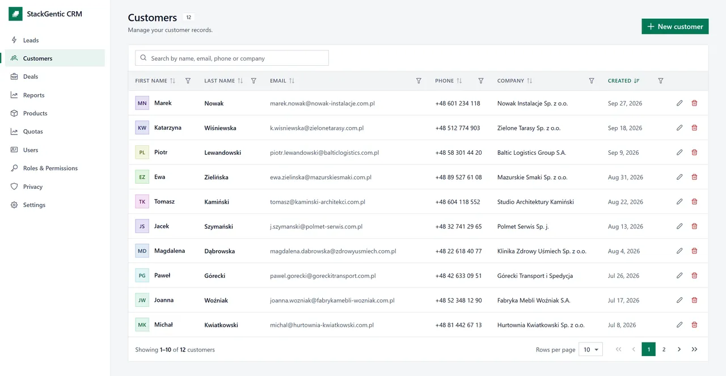The width and height of the screenshot is (726, 376).
Task: Go to Users section
Action: (55, 150)
